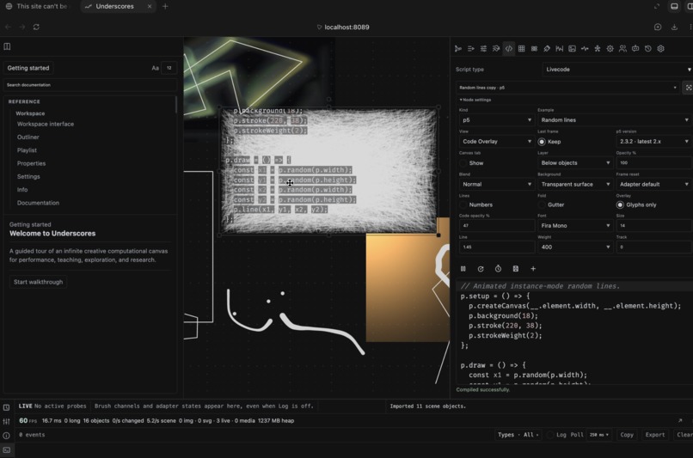
Task: Open the Poll interval 250 ms dropdown
Action: click(x=599, y=435)
